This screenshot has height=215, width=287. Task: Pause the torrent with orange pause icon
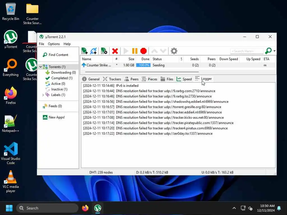pos(135,51)
